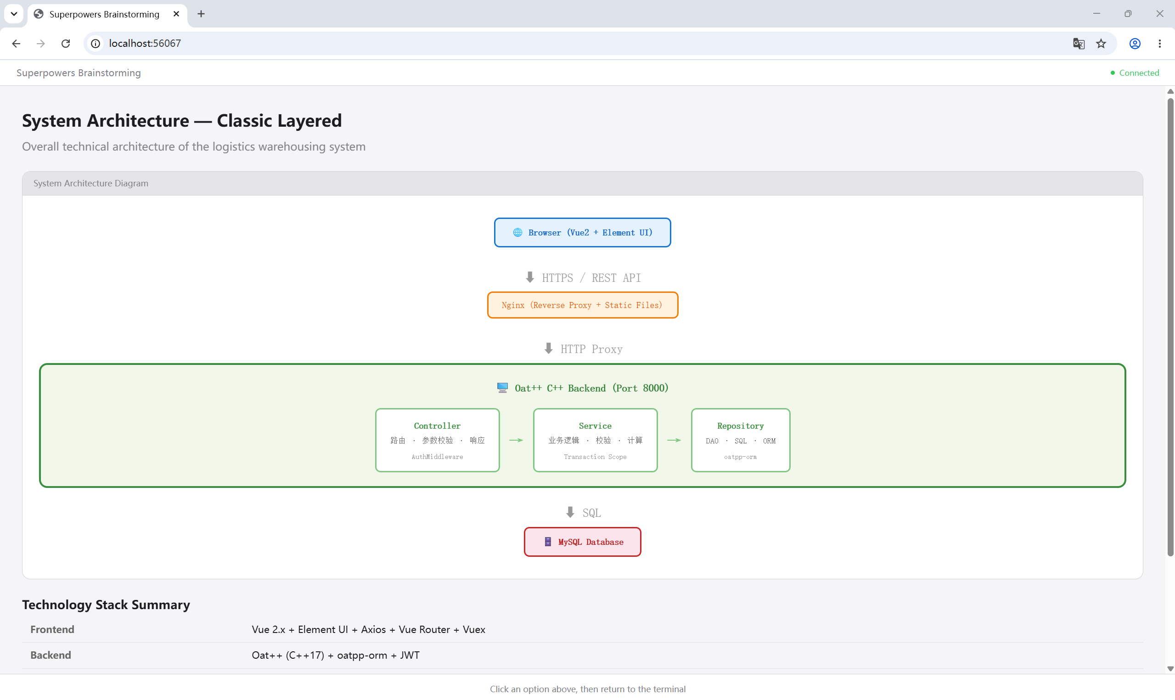Click the Oat++ C++ Backend title

[591, 388]
